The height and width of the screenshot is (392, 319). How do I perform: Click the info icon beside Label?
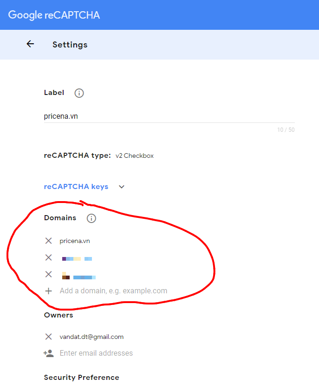click(x=79, y=93)
